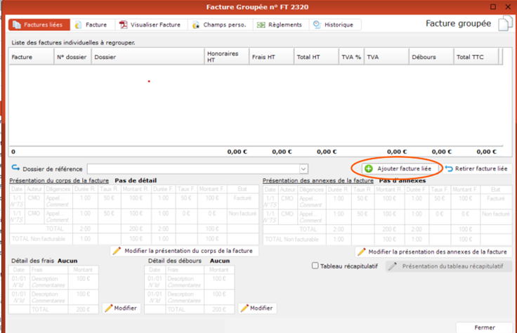The height and width of the screenshot is (333, 517).
Task: Sort list by Total TTC column header
Action: pos(475,57)
